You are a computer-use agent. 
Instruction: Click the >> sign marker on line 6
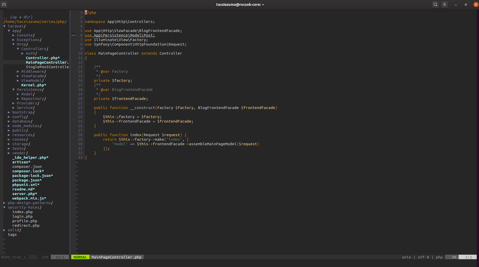pos(73,35)
